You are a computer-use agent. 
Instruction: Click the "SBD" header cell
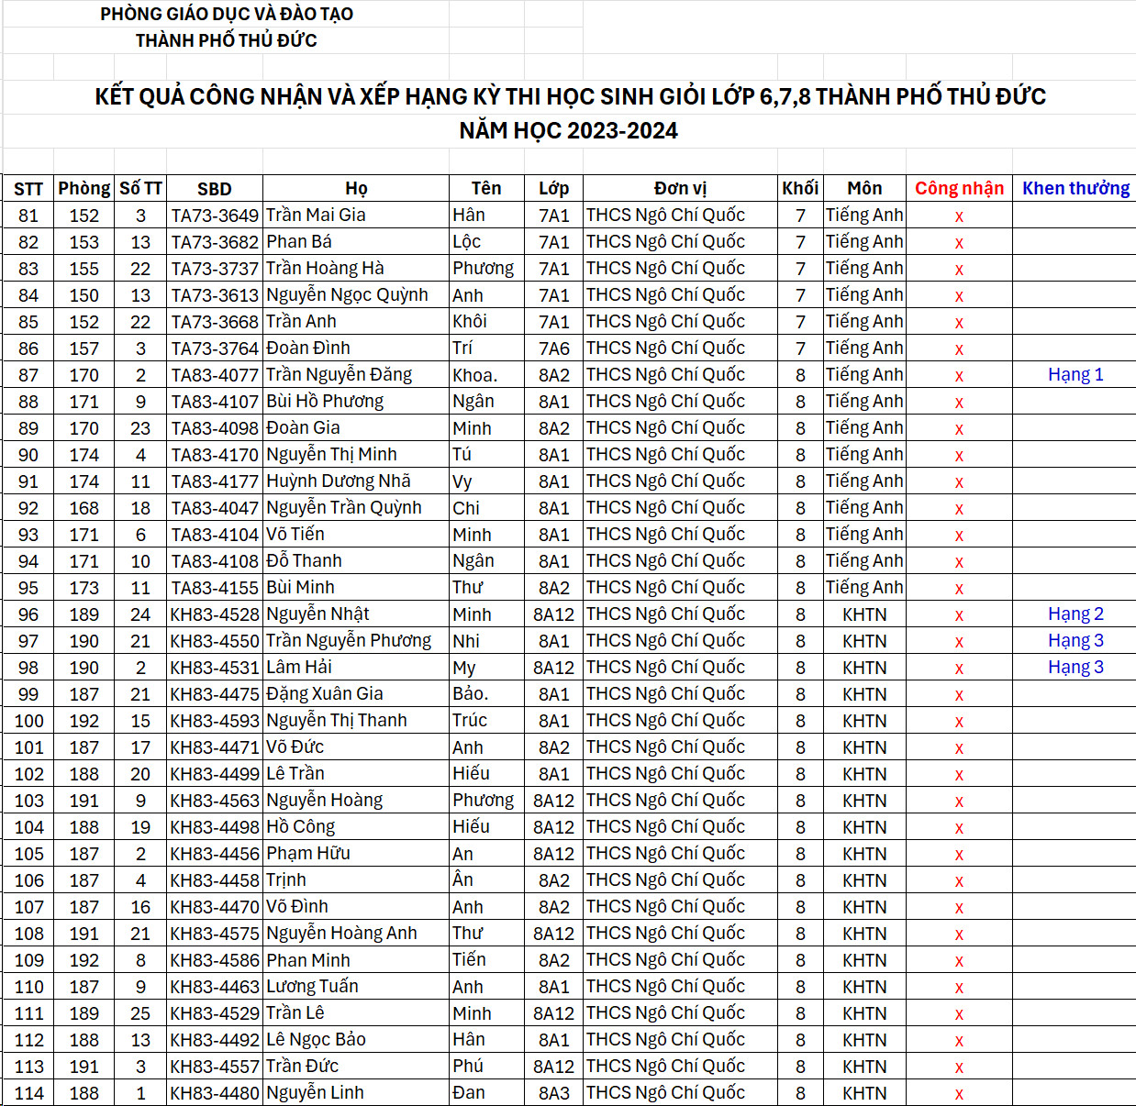(214, 189)
